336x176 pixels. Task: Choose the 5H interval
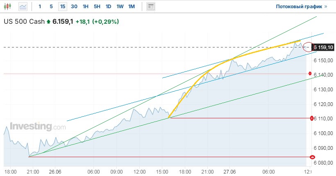[x=97, y=7]
